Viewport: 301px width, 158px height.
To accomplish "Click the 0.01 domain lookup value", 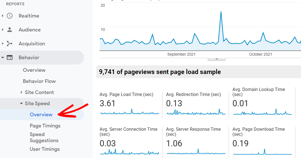I will click(240, 103).
